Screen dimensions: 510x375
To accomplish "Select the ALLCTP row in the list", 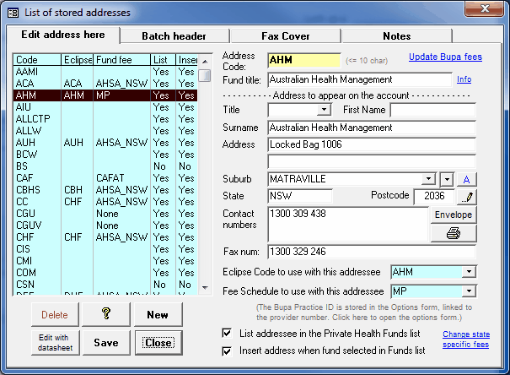I will 105,119.
